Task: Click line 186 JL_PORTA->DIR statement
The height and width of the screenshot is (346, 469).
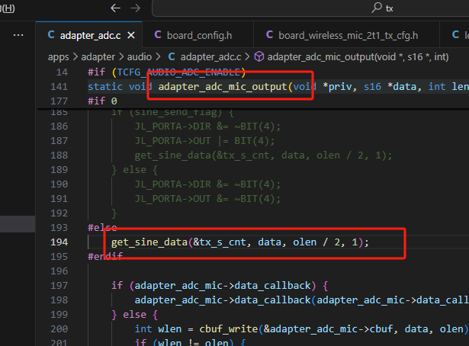Action: coord(207,127)
